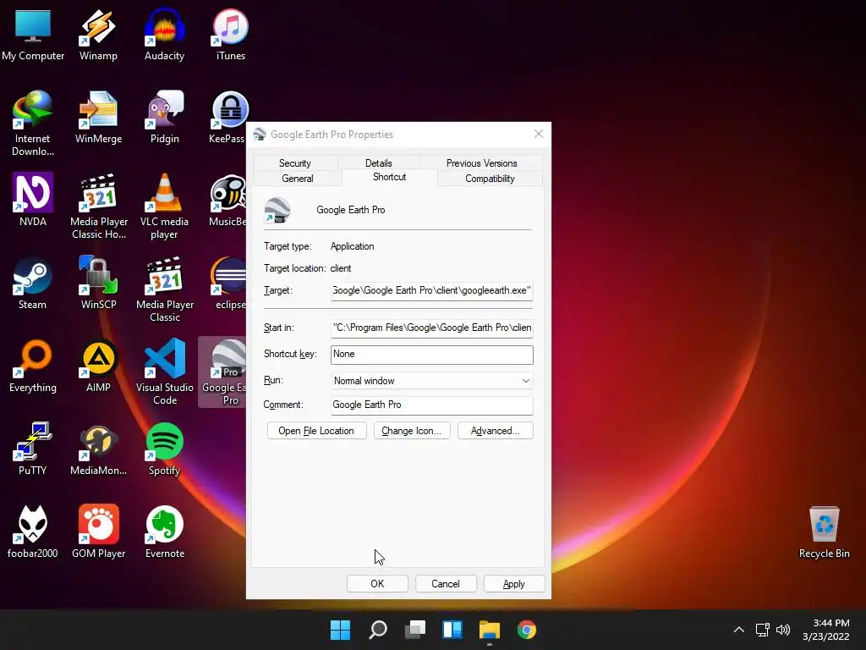This screenshot has width=866, height=650.
Task: Click the iTunes desktop icon
Action: point(230,34)
